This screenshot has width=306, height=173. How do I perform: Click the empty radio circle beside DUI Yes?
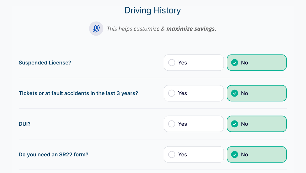pyautogui.click(x=172, y=124)
